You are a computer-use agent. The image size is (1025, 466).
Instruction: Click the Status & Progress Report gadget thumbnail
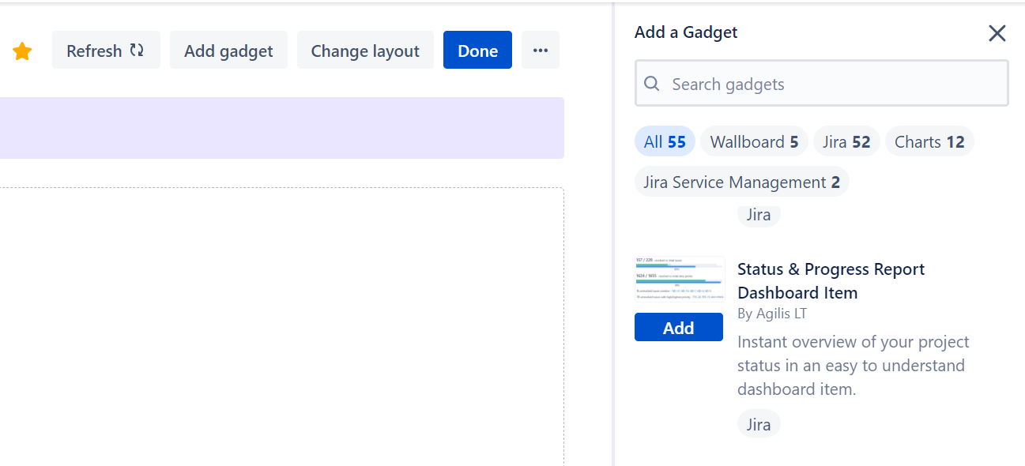click(x=679, y=279)
